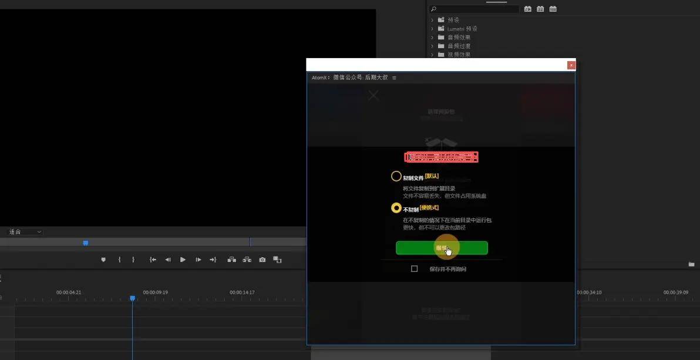Viewport: 700px width, 360px height.
Task: Step forward one frame
Action: [x=198, y=260]
